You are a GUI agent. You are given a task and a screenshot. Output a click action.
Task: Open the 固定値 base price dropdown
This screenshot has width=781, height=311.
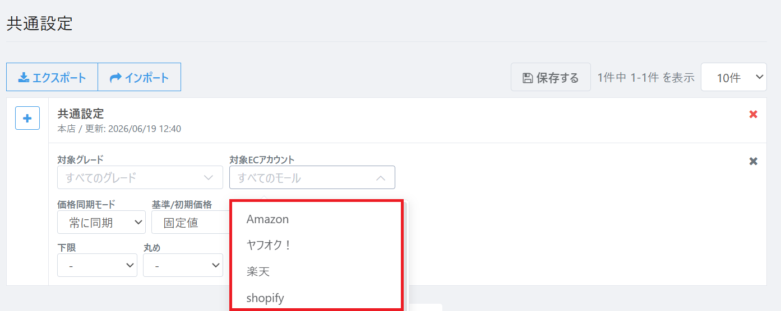tap(191, 222)
